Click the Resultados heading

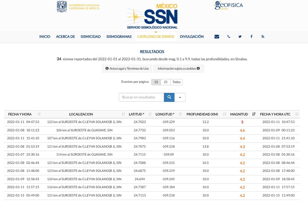click(x=152, y=52)
